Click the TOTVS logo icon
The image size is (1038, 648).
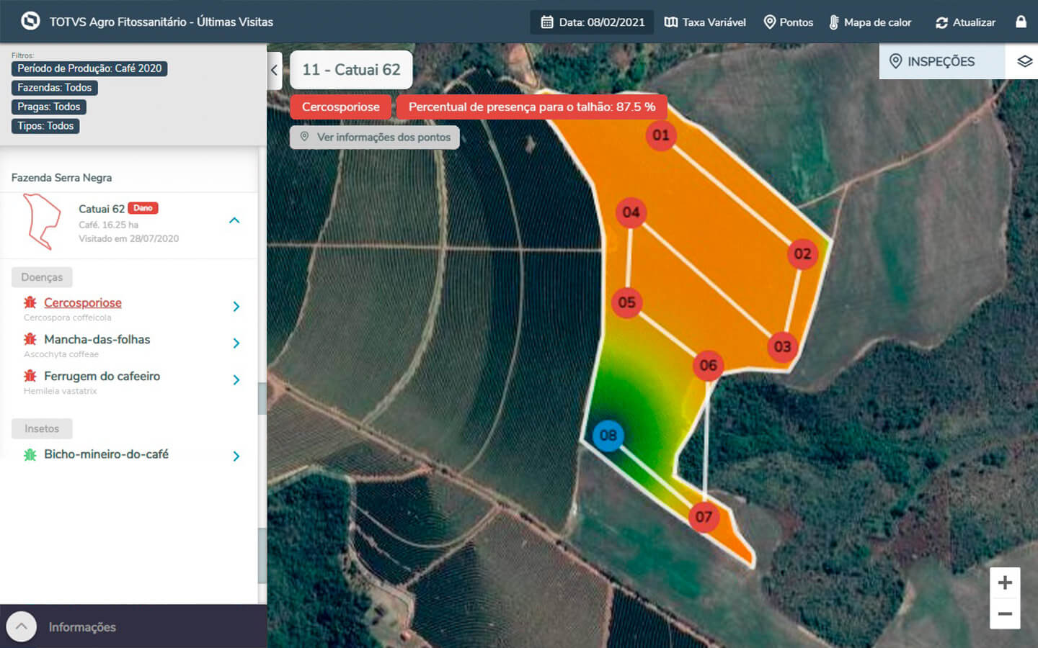pyautogui.click(x=30, y=21)
